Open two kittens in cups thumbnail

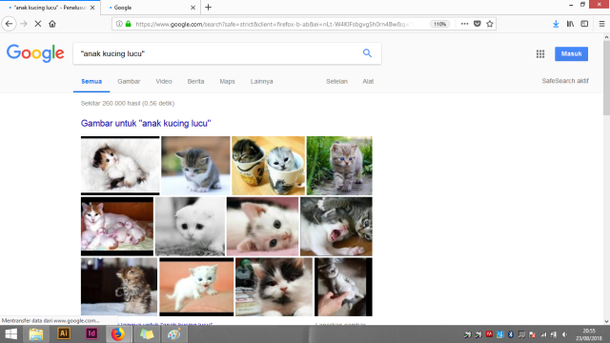[269, 166]
